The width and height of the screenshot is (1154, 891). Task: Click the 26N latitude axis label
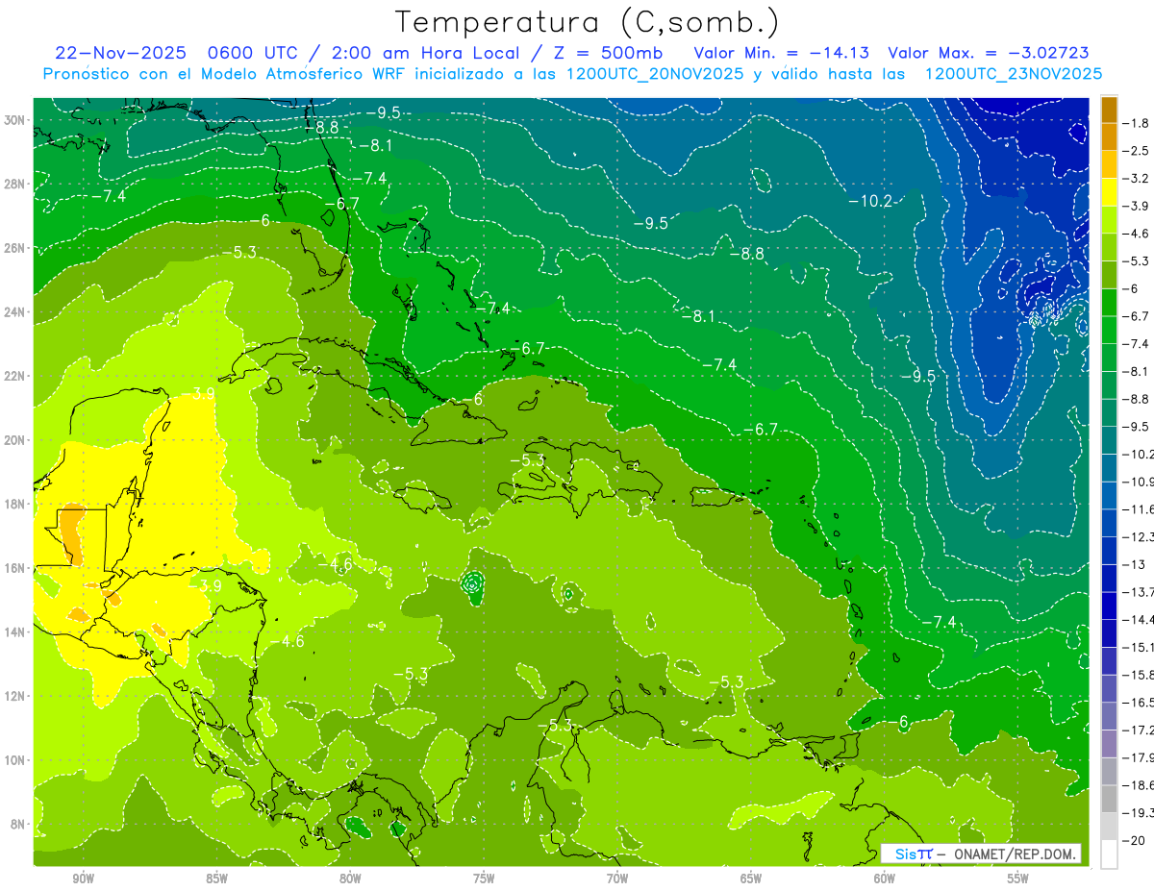[x=16, y=248]
